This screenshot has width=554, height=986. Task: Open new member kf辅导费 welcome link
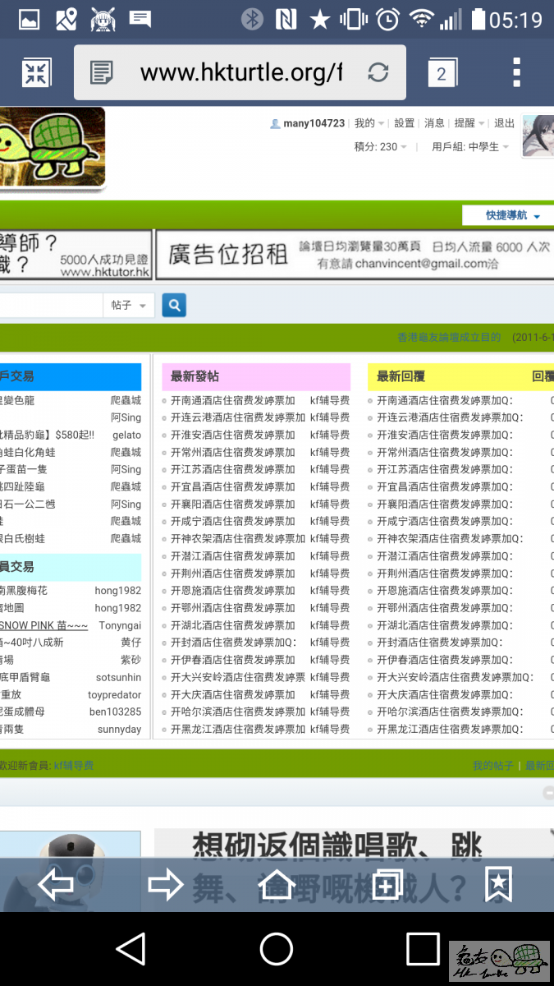[74, 765]
